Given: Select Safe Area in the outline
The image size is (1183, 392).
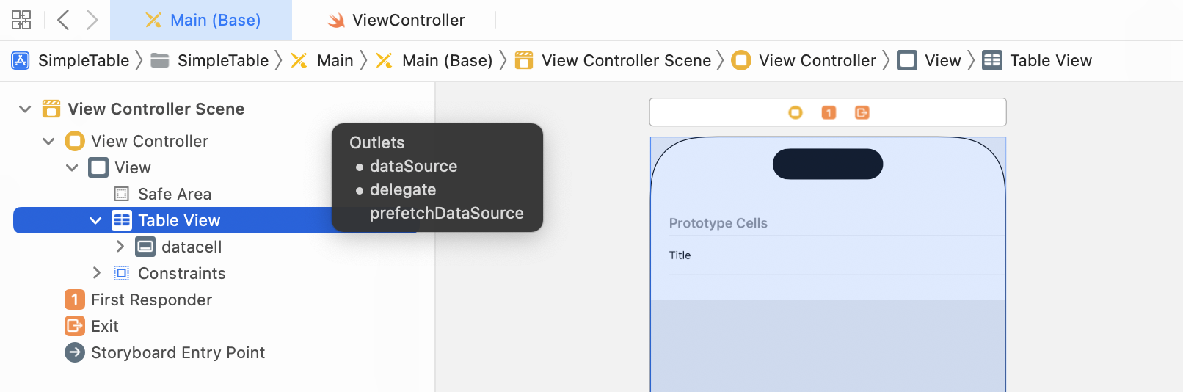Looking at the screenshot, I should (175, 194).
